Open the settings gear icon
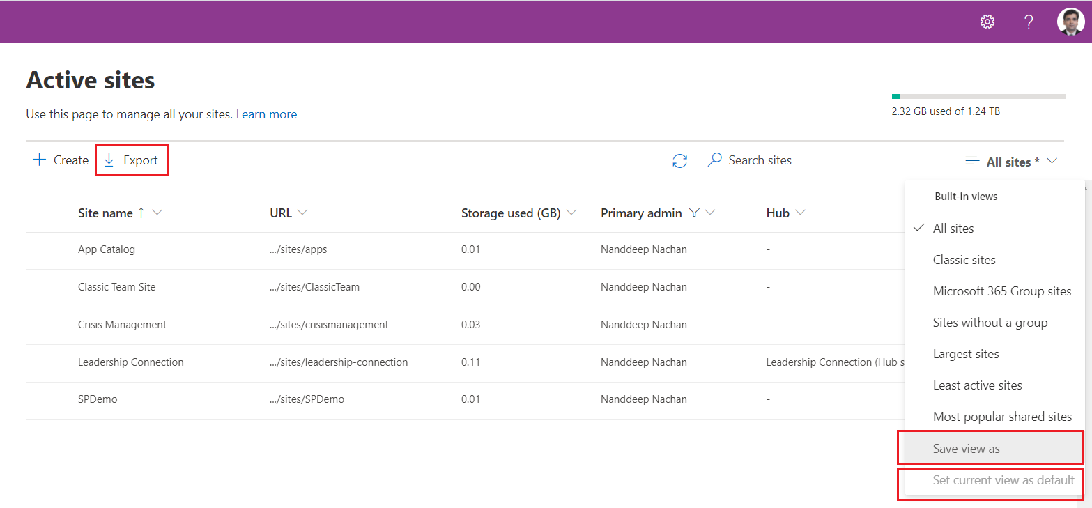 (987, 22)
